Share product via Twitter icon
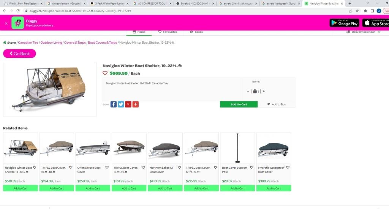 121,104
